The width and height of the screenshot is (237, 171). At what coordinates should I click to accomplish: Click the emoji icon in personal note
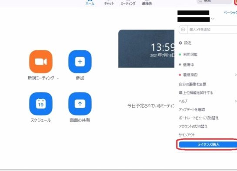[x=183, y=30]
